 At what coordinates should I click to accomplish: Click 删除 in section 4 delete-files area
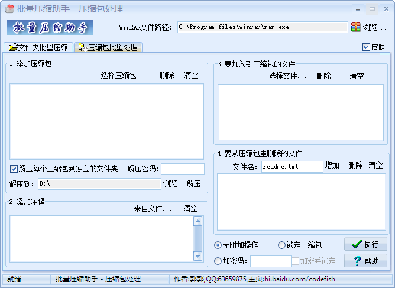tap(356, 166)
